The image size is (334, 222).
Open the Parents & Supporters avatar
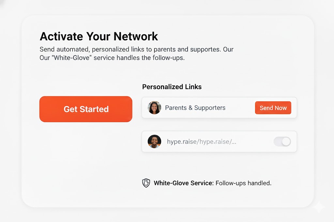(154, 108)
